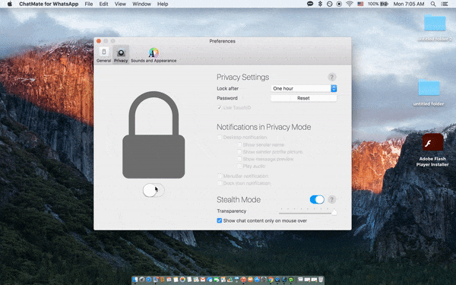
Task: Click the Mon 7:05 AM clock
Action: coord(409,4)
